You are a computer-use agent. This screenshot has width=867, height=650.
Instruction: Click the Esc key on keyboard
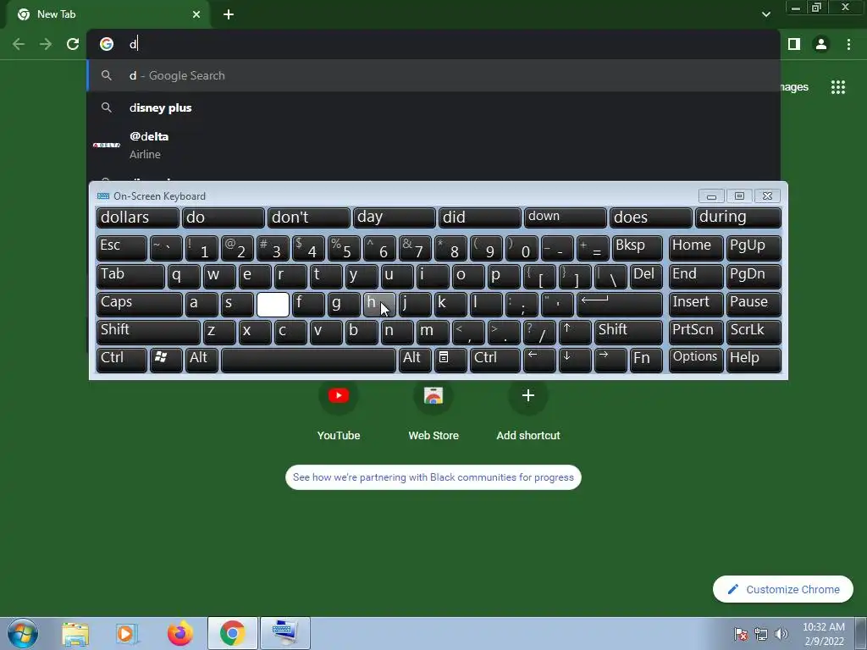click(x=122, y=248)
